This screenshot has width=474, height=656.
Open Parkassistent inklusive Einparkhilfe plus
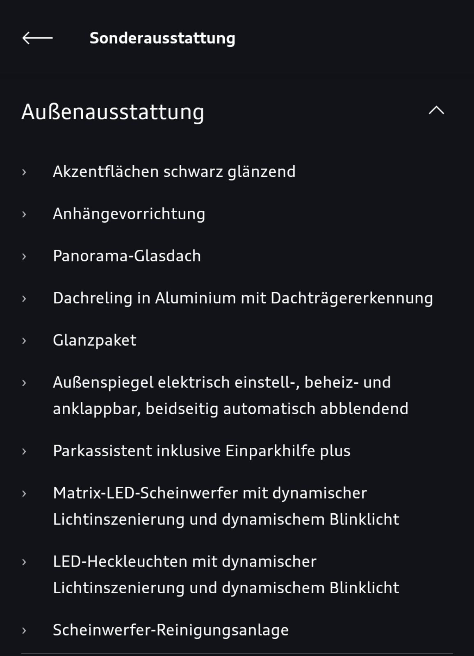(202, 451)
